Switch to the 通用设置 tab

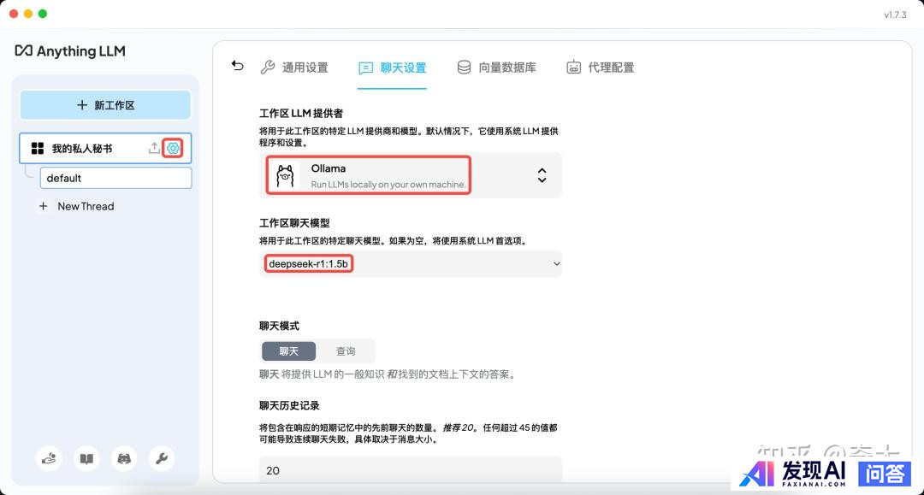pos(294,68)
